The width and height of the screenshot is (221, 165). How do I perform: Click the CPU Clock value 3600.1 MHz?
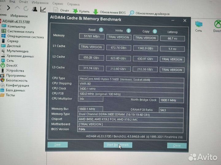pos(131,89)
